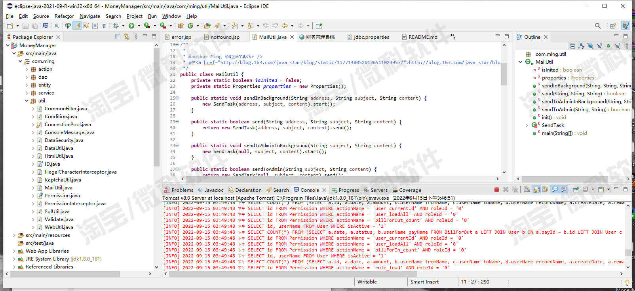Expand JRE System Library node
Viewport: 635px width, 291px height.
tap(14, 259)
